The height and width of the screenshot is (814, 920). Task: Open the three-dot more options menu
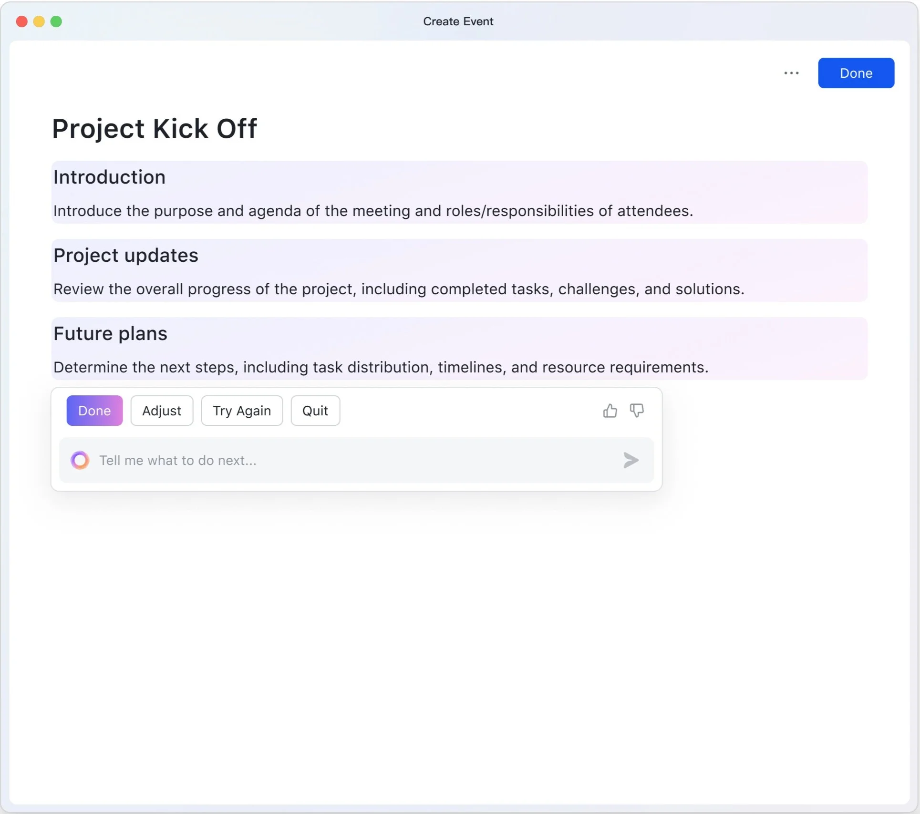791,73
